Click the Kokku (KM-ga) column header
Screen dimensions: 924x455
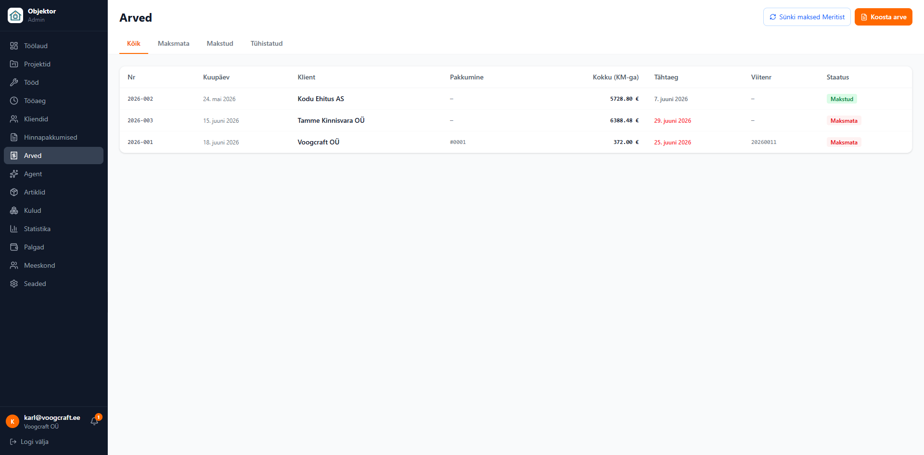pos(616,77)
